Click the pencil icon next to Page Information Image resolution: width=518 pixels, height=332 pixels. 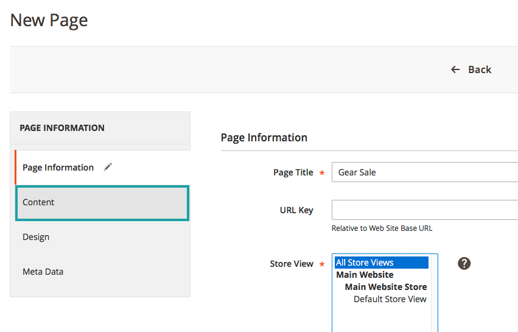pyautogui.click(x=108, y=167)
